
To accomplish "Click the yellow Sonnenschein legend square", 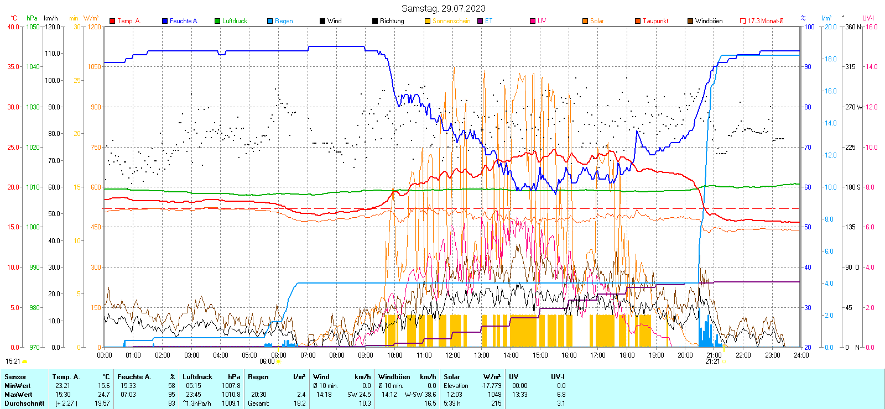I will coord(428,21).
